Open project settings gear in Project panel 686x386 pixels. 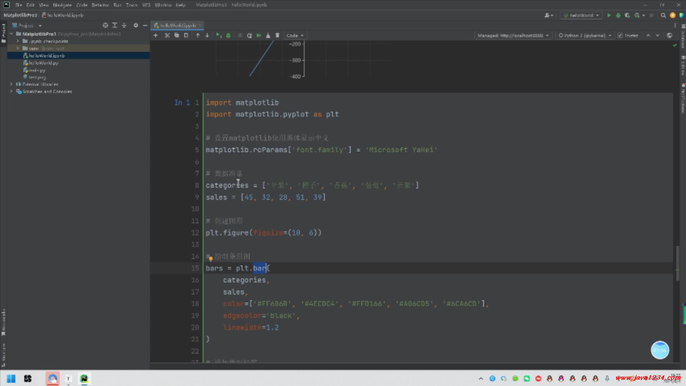[136, 25]
